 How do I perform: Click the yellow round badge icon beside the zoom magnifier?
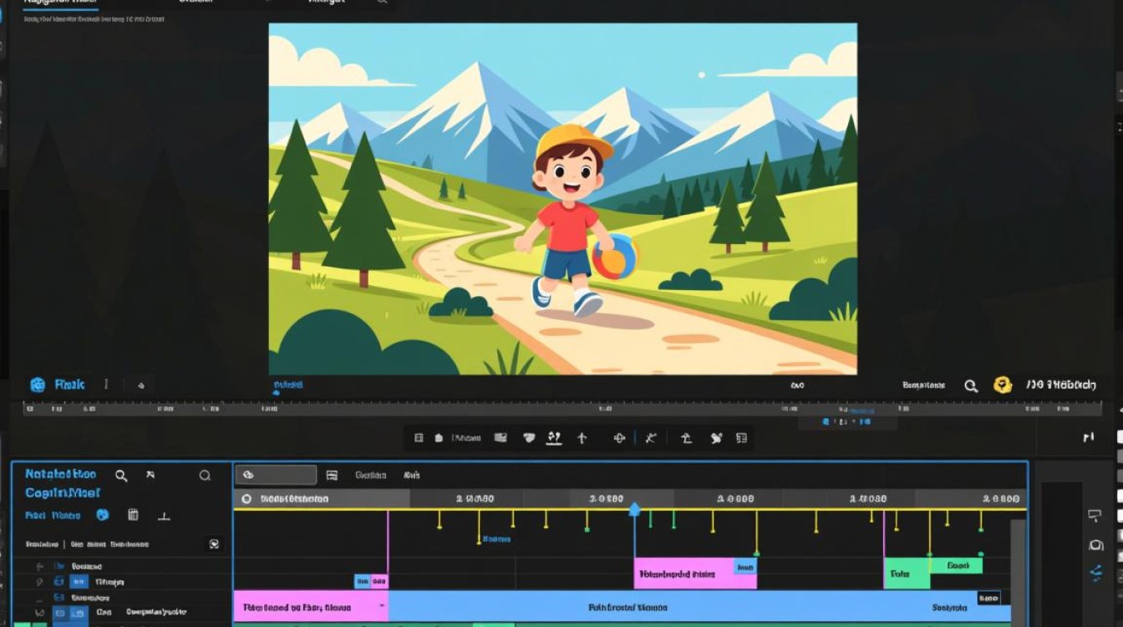tap(1002, 385)
